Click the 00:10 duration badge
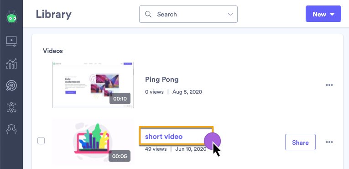 (x=120, y=99)
